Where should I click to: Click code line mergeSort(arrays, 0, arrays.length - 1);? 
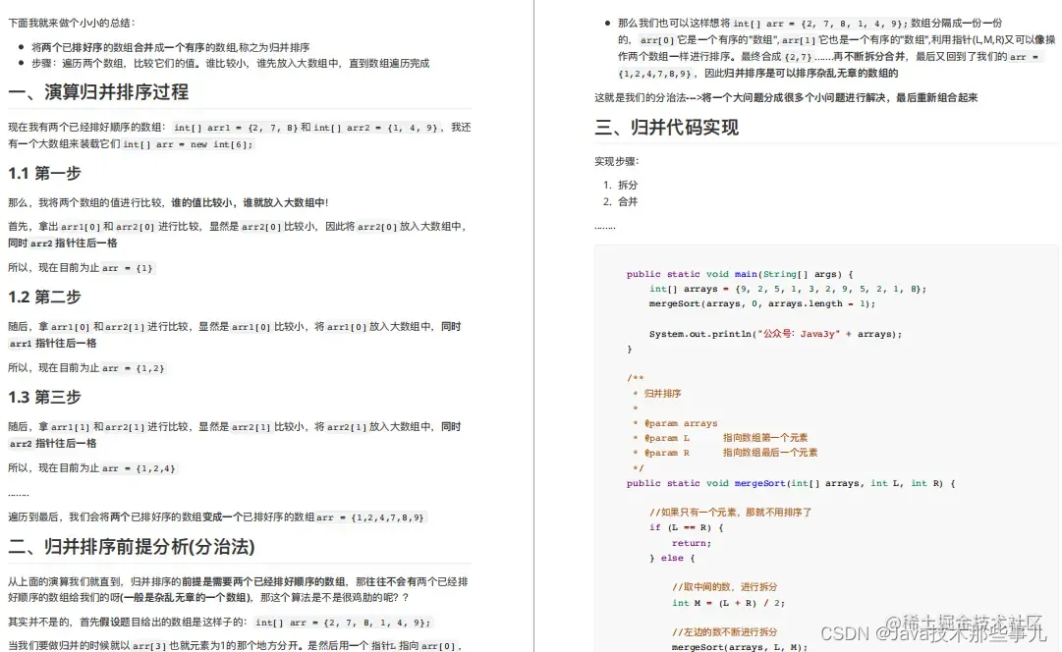[x=762, y=304]
